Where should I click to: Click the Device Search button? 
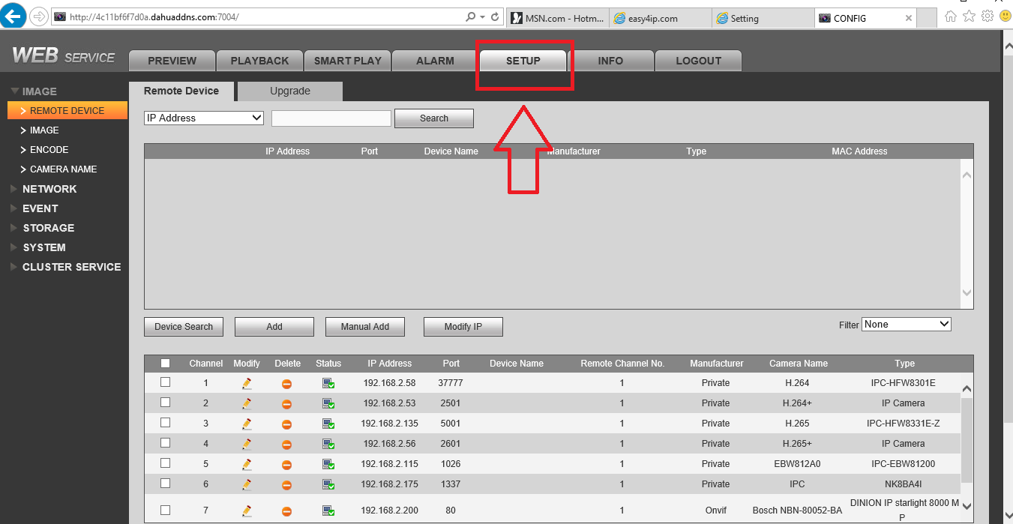pyautogui.click(x=184, y=327)
